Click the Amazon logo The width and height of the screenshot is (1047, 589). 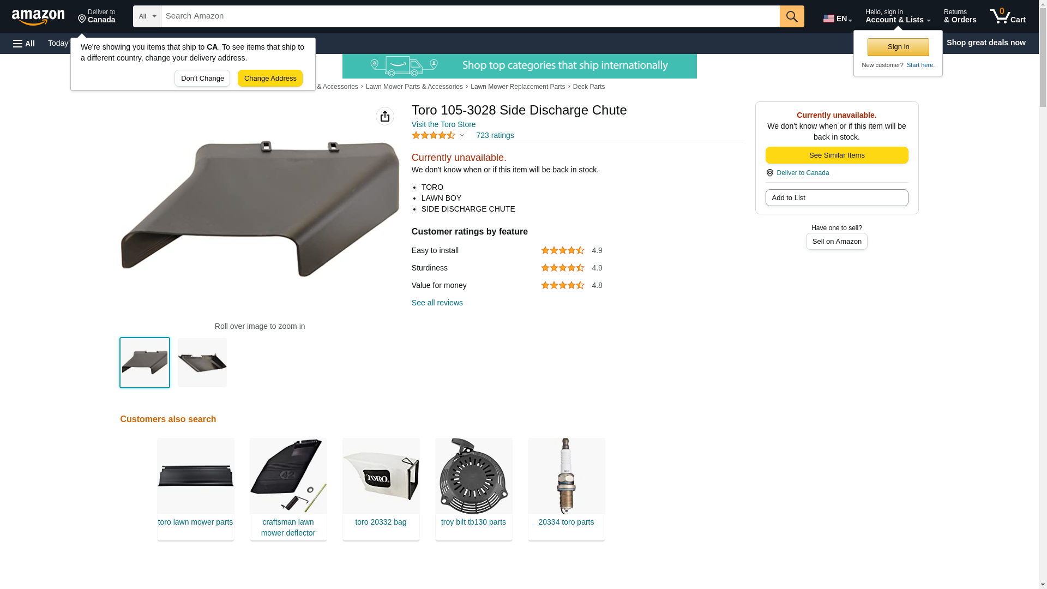click(38, 17)
